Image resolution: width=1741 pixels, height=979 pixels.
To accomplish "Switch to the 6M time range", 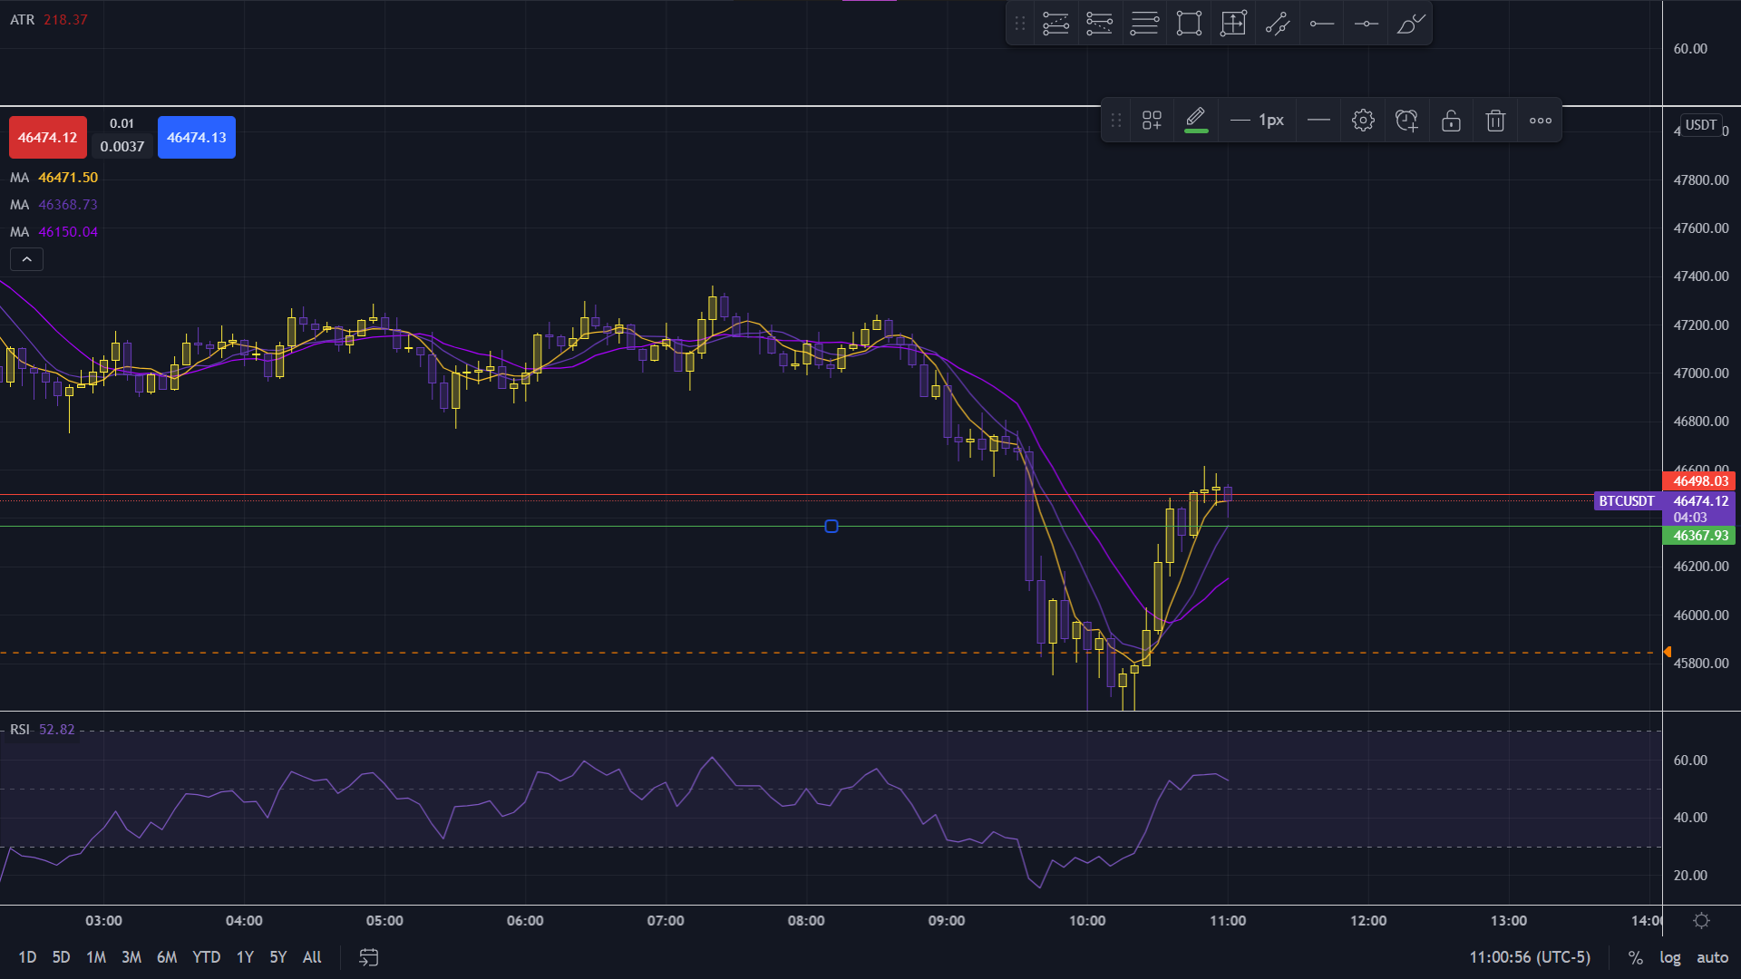I will point(167,957).
